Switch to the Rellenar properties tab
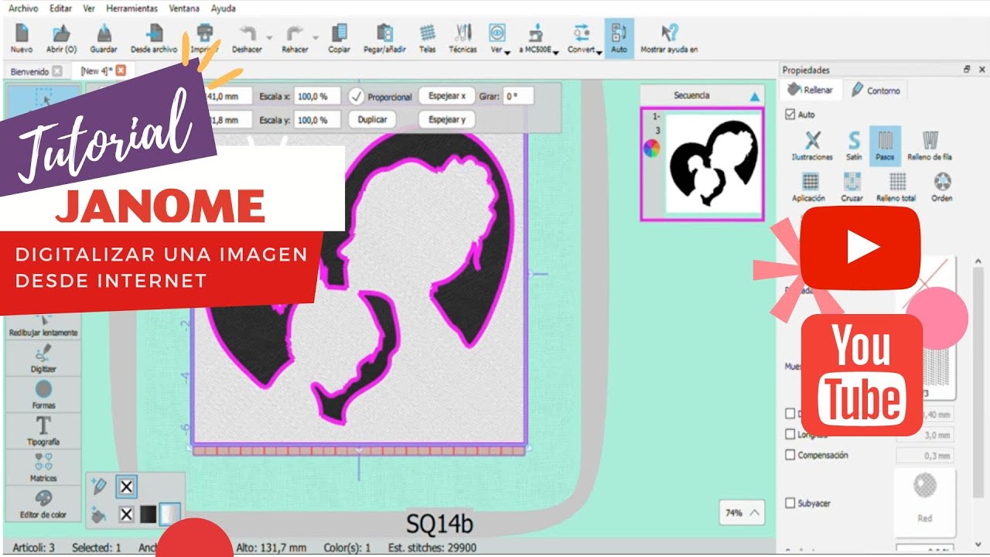This screenshot has width=990, height=557. (811, 91)
